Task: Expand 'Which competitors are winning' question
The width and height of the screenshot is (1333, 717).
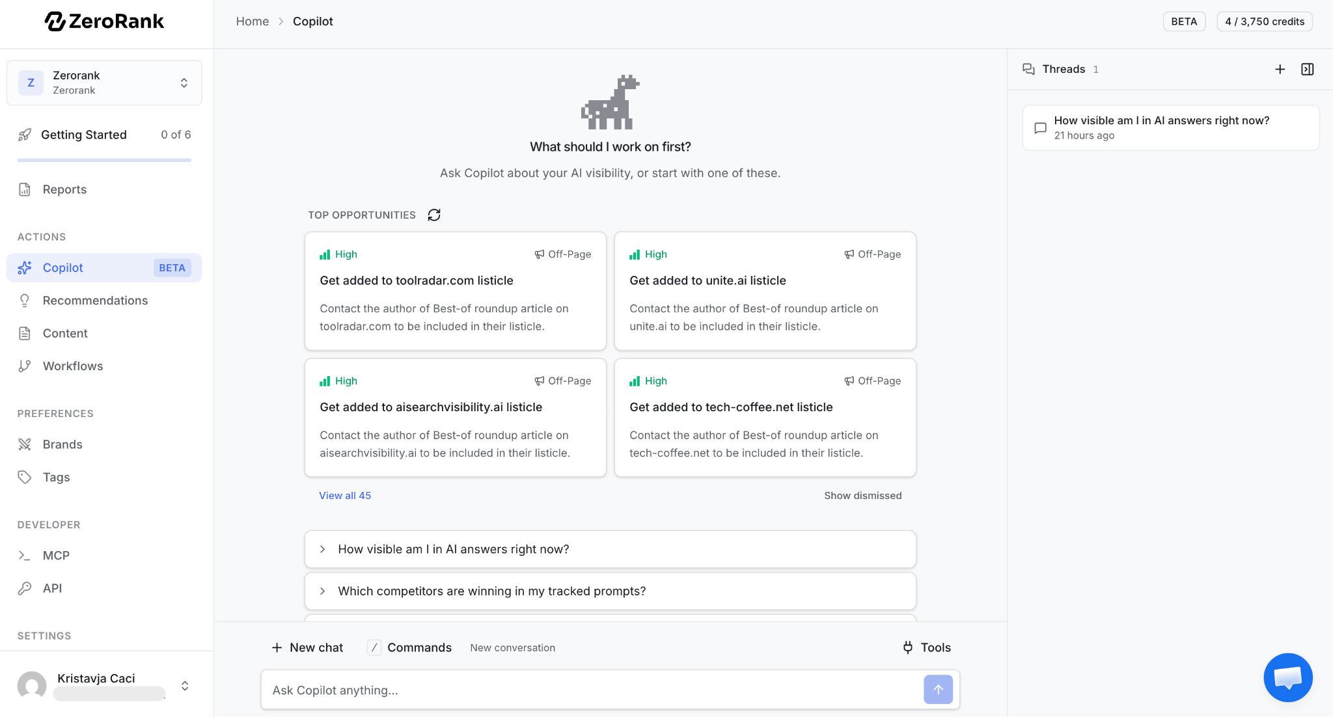Action: point(610,591)
